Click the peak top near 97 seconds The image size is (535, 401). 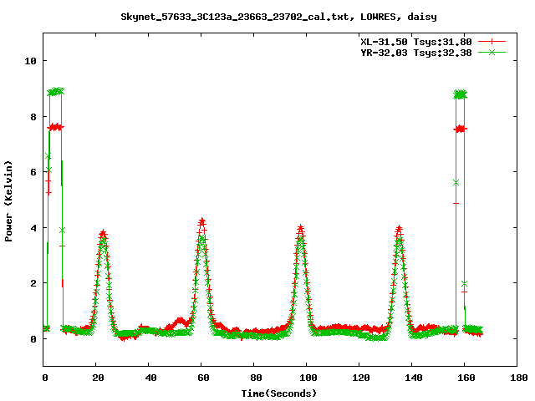pyautogui.click(x=300, y=227)
